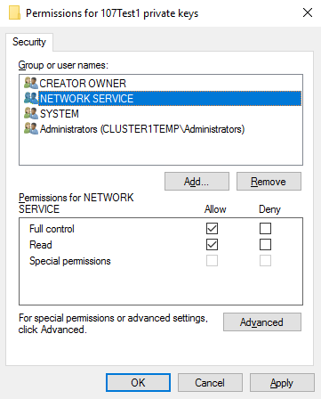Click the folder icon in title bar

14,13
